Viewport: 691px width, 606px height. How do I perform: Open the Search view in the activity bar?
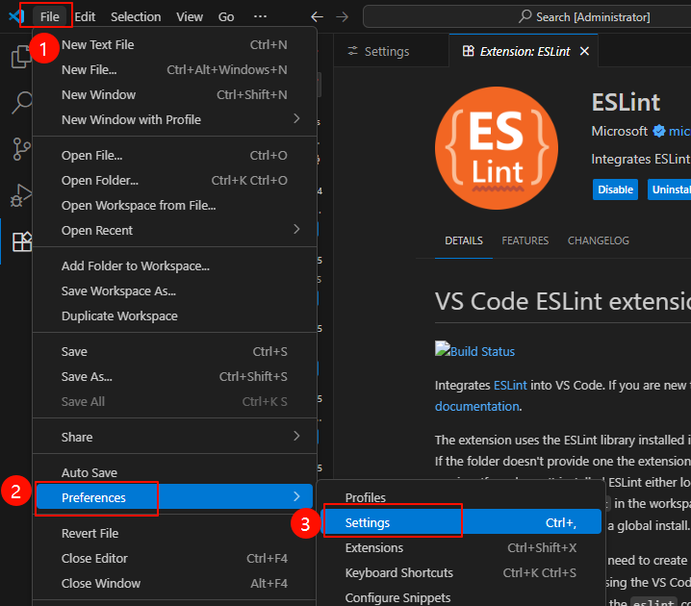[x=21, y=103]
